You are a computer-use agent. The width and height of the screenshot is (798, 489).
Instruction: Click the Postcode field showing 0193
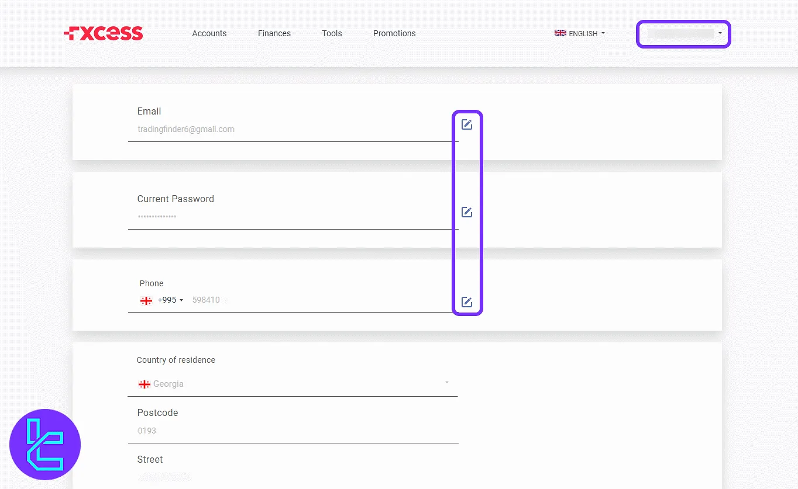tap(293, 431)
